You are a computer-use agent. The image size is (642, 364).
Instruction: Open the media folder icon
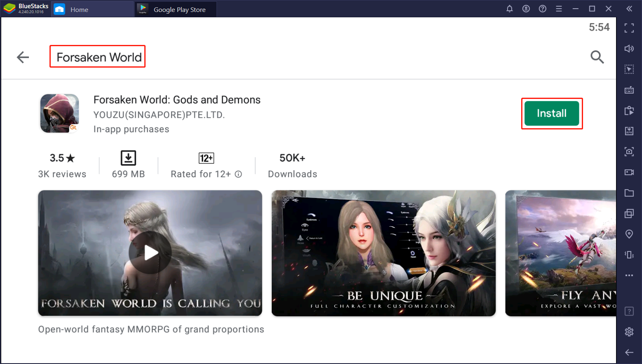pos(629,193)
